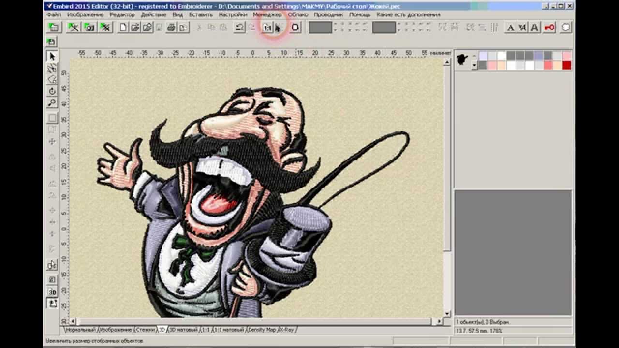Image resolution: width=619 pixels, height=348 pixels.
Task: Click the 3D view icon in left toolbar
Action: [x=52, y=292]
